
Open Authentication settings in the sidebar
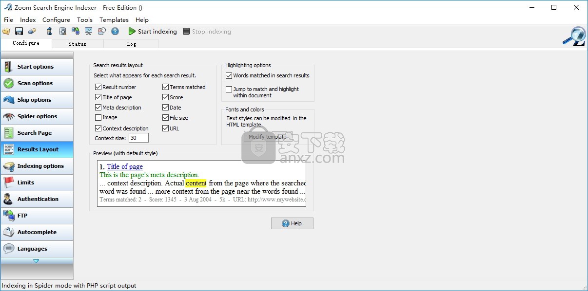pyautogui.click(x=37, y=199)
